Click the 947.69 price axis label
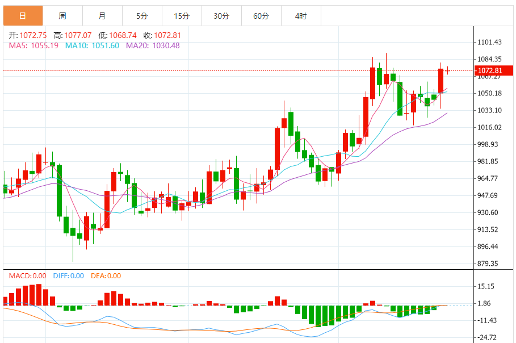The height and width of the screenshot is (343, 516). click(488, 195)
